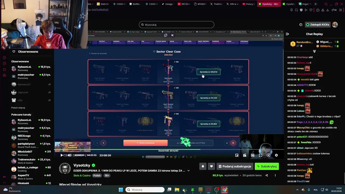The width and height of the screenshot is (345, 194).
Task: Open RybsonLoL in followed channels
Action: pyautogui.click(x=31, y=68)
